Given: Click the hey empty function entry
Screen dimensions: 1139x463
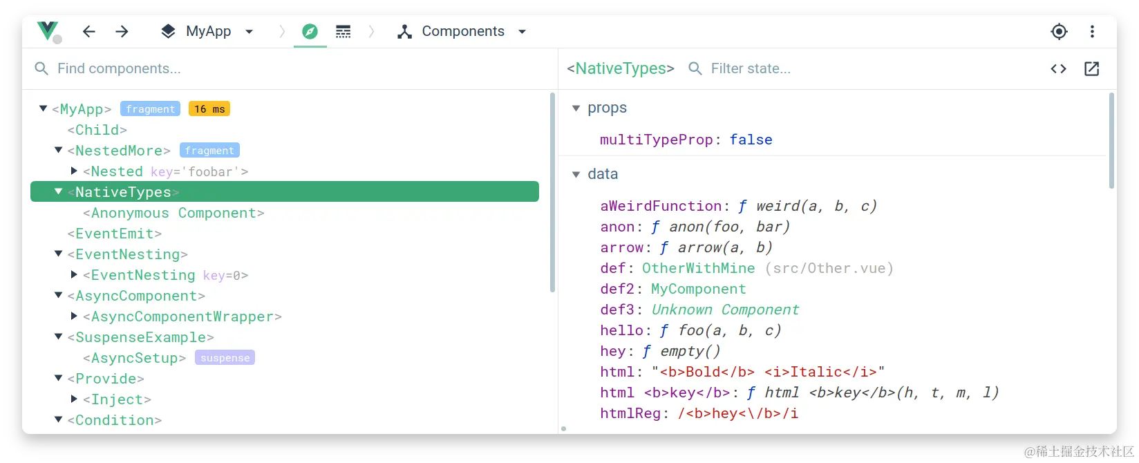Looking at the screenshot, I should coord(660,351).
